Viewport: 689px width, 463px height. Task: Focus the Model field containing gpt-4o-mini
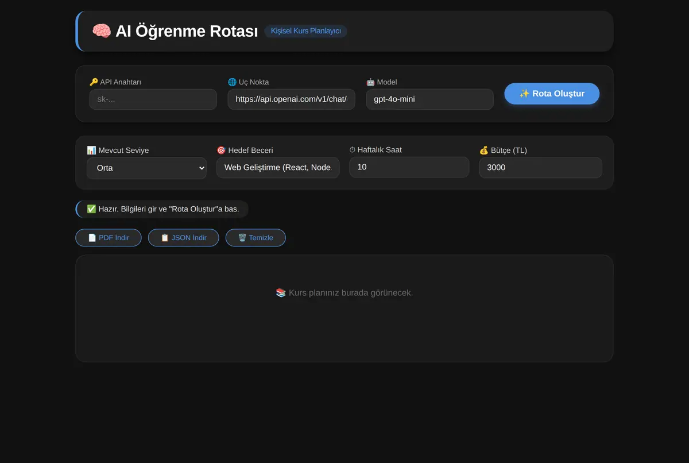430,99
